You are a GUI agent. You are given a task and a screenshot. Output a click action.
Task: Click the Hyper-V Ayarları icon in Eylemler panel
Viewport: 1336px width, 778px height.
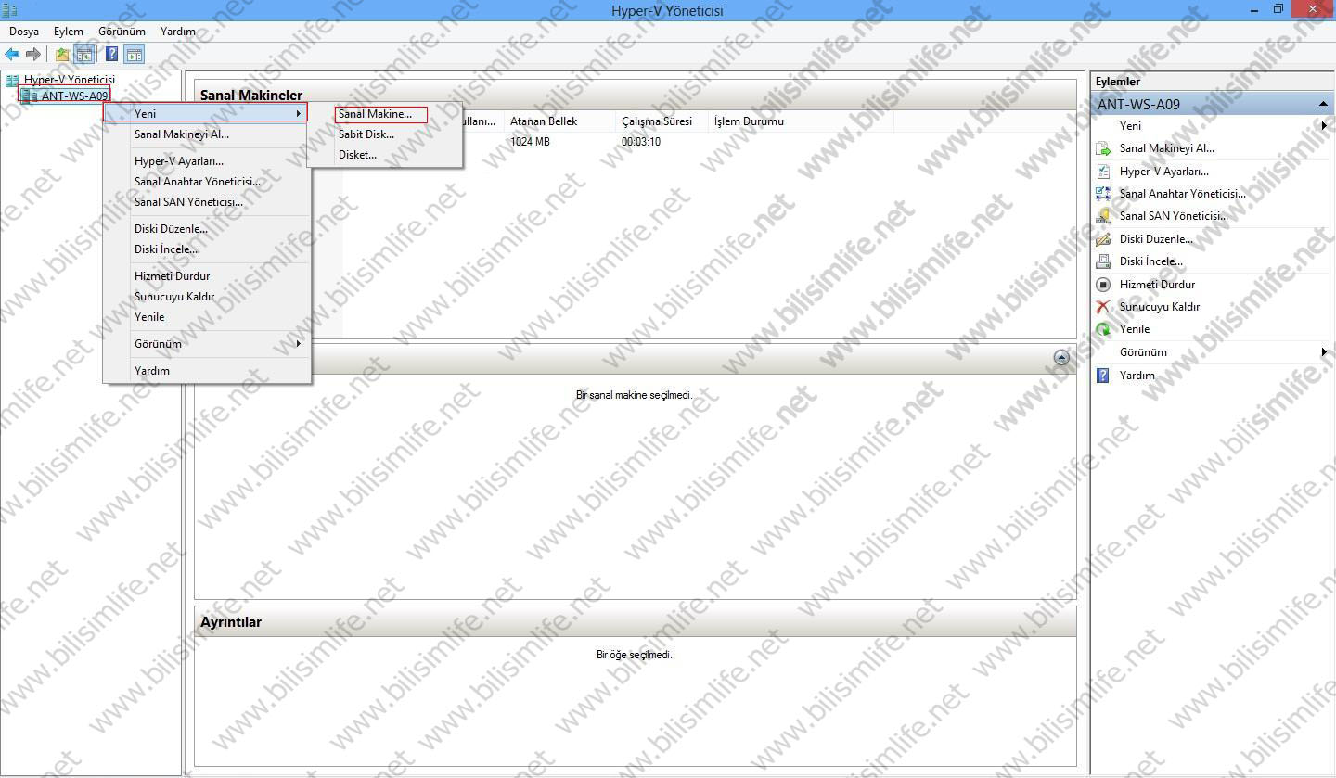point(1103,172)
